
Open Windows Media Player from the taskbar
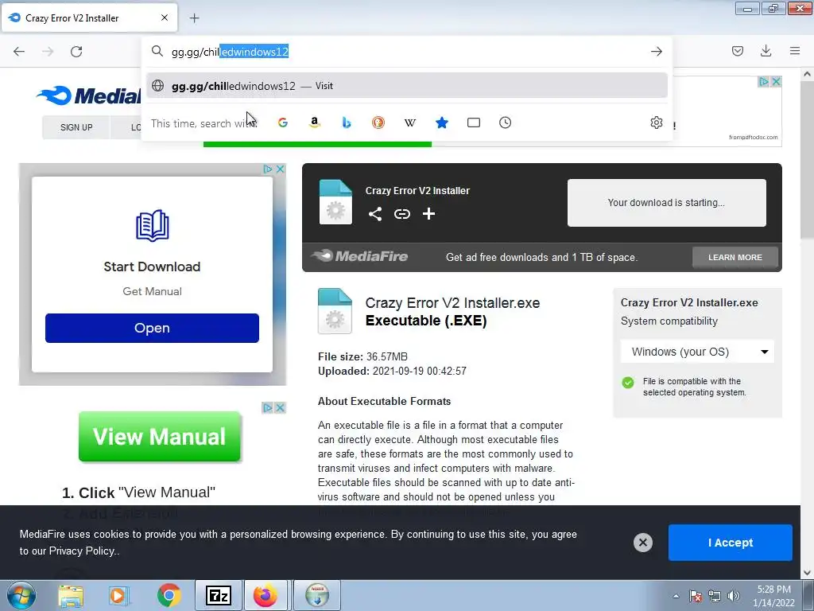(x=119, y=595)
